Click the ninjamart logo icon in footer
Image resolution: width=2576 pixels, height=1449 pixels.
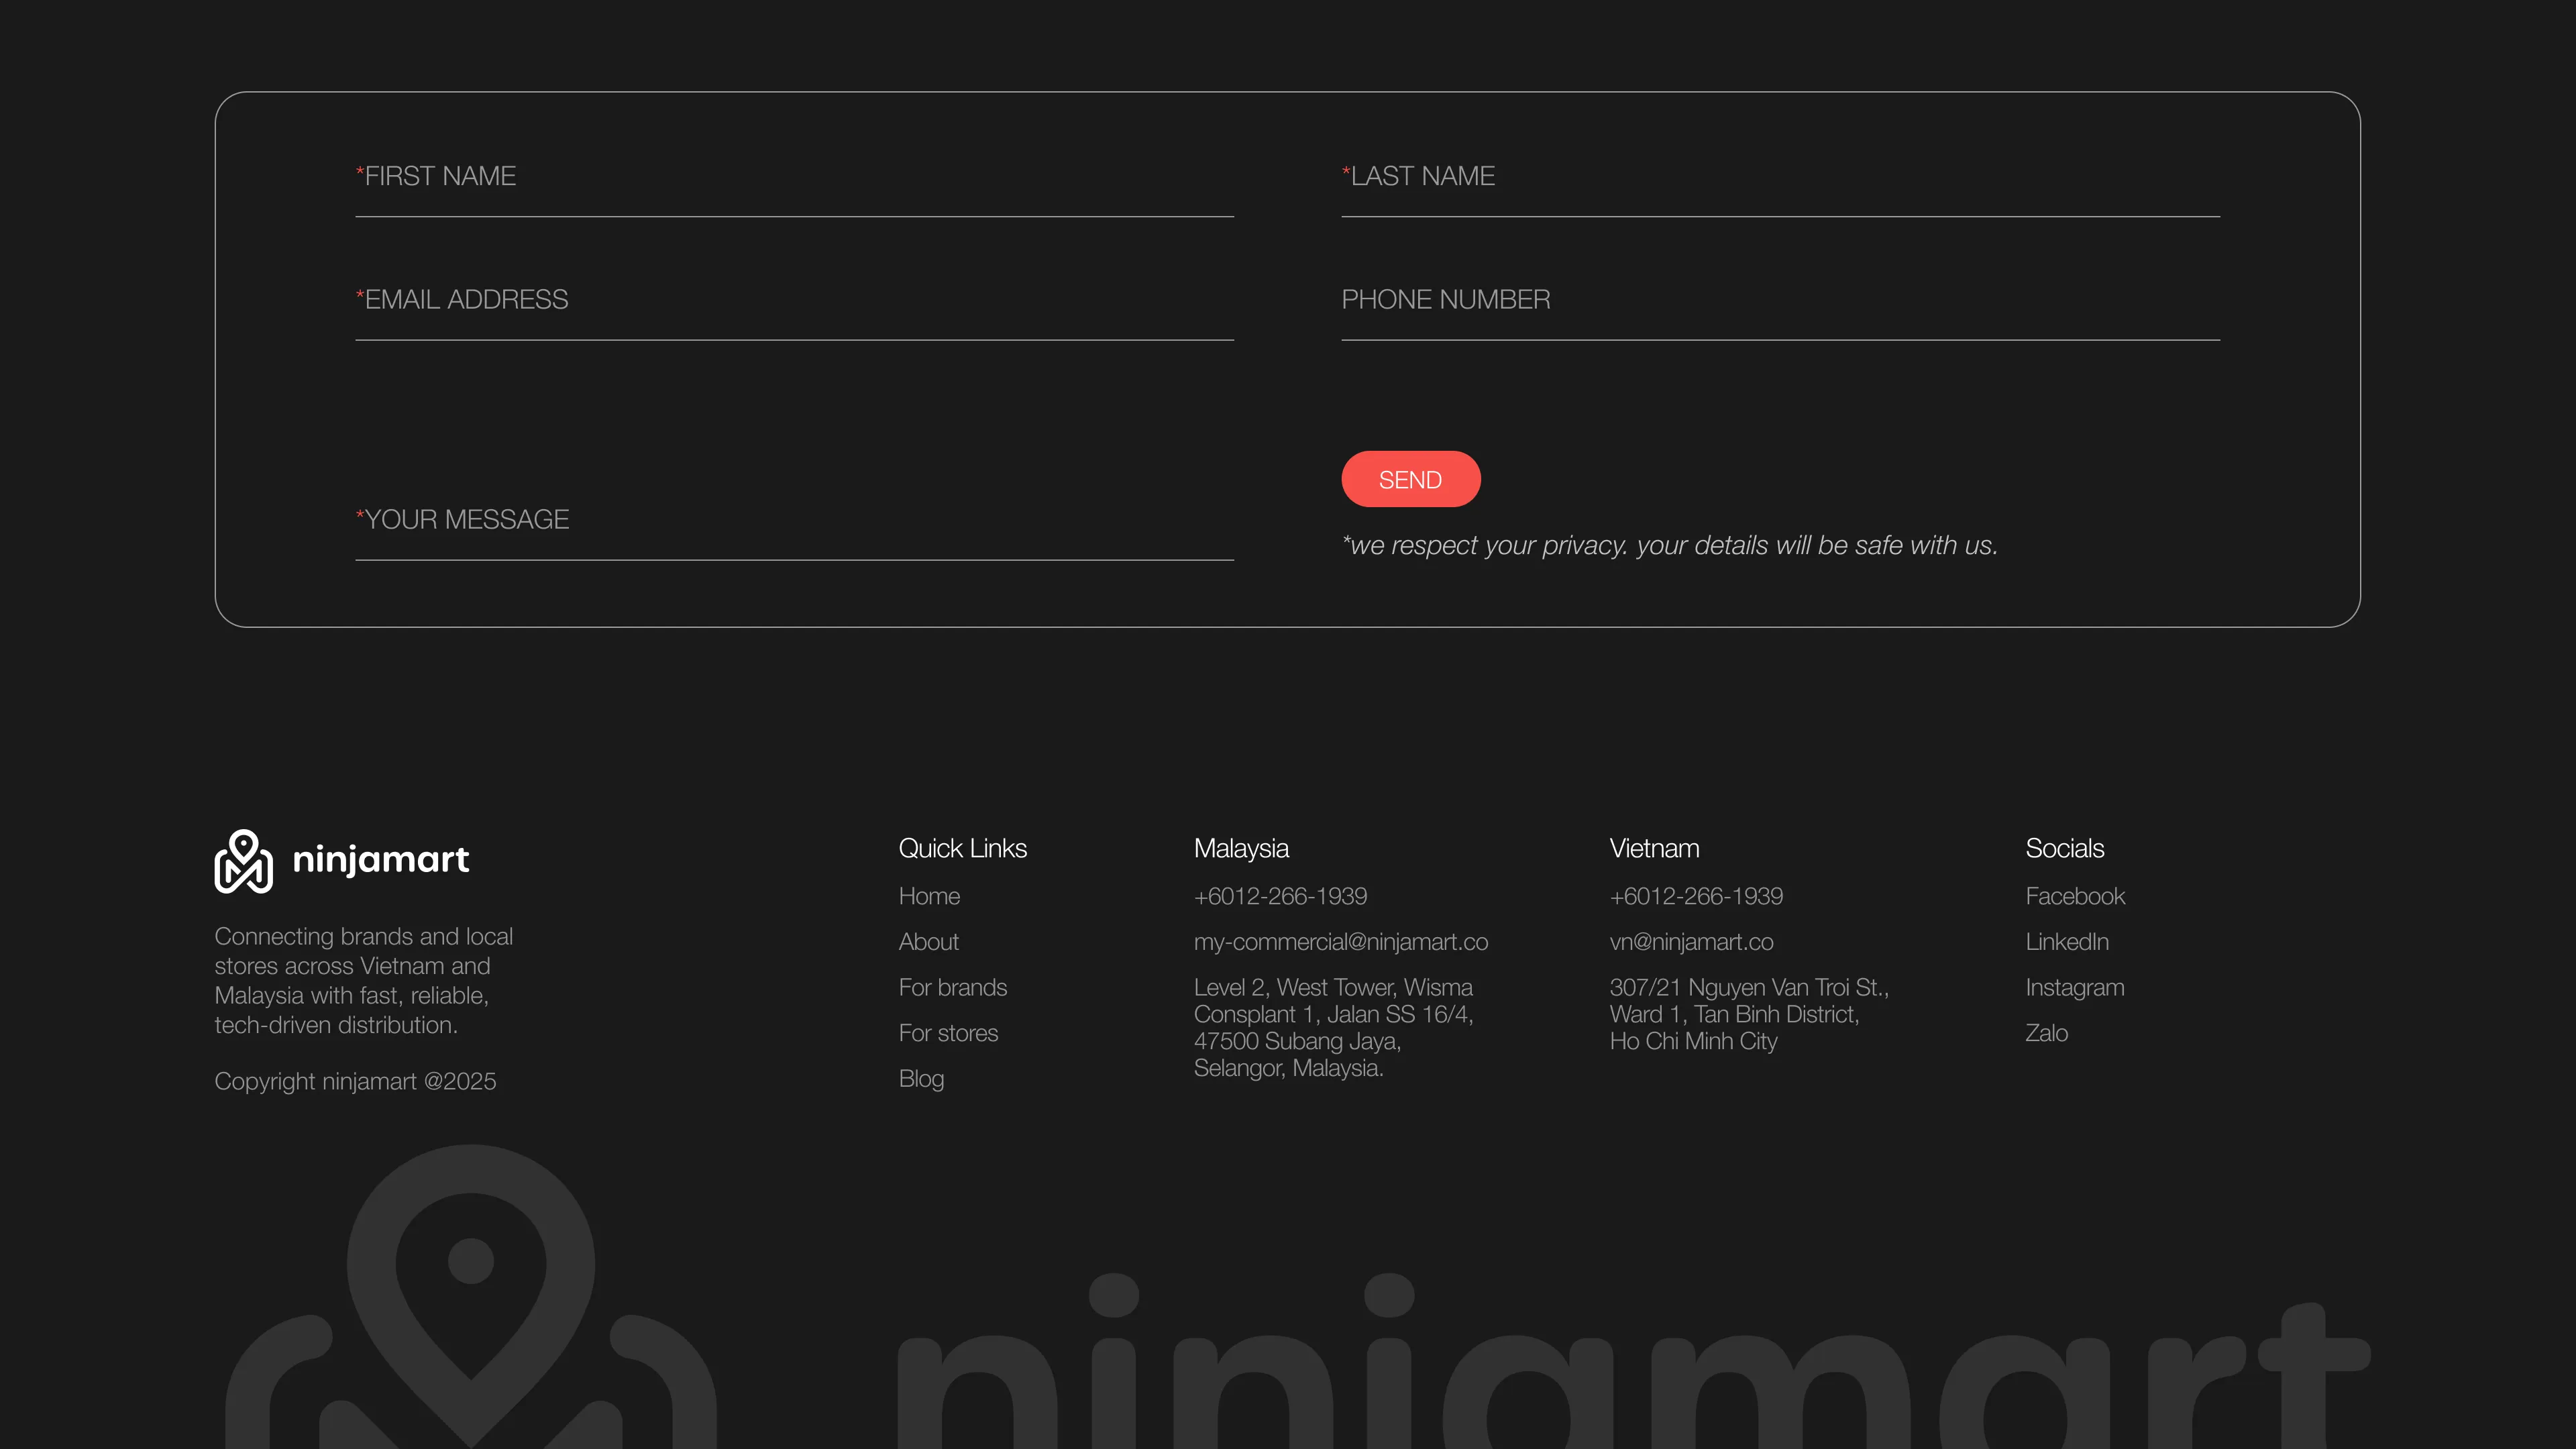click(x=243, y=861)
